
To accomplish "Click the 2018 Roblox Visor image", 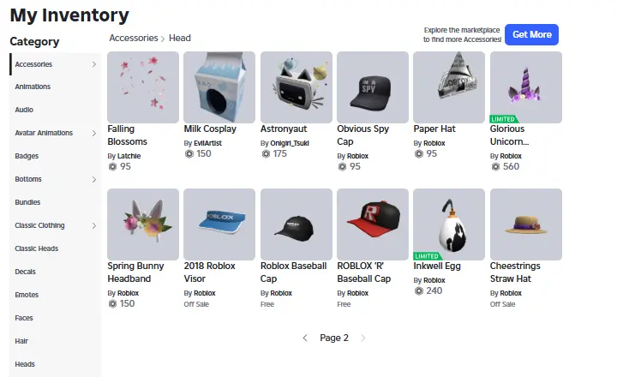I will (x=219, y=224).
